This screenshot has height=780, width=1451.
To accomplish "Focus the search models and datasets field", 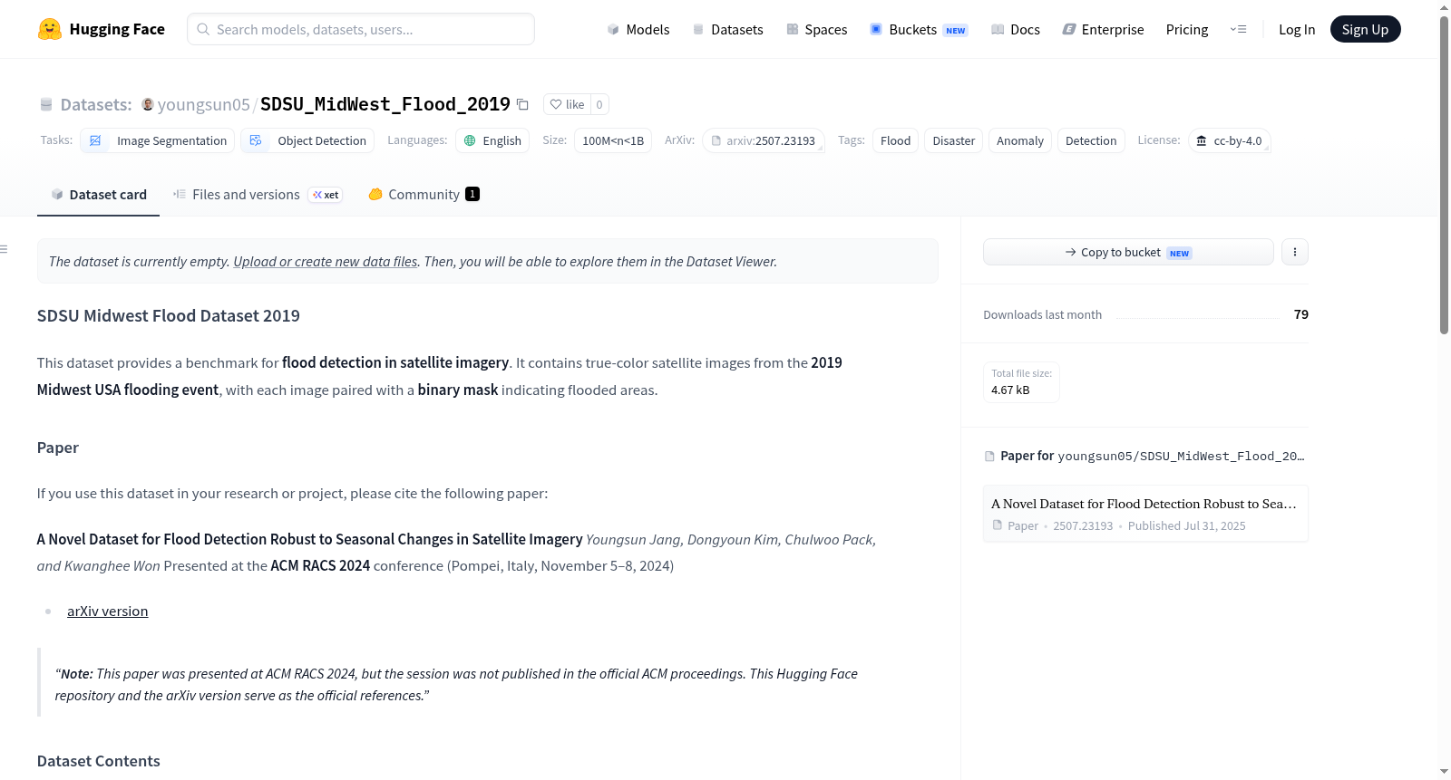I will (361, 29).
